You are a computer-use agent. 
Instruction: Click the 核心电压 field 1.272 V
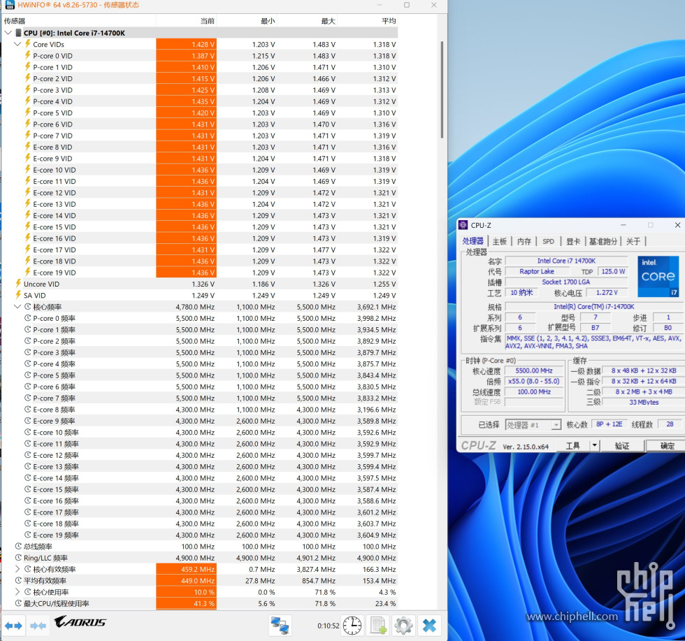(607, 293)
